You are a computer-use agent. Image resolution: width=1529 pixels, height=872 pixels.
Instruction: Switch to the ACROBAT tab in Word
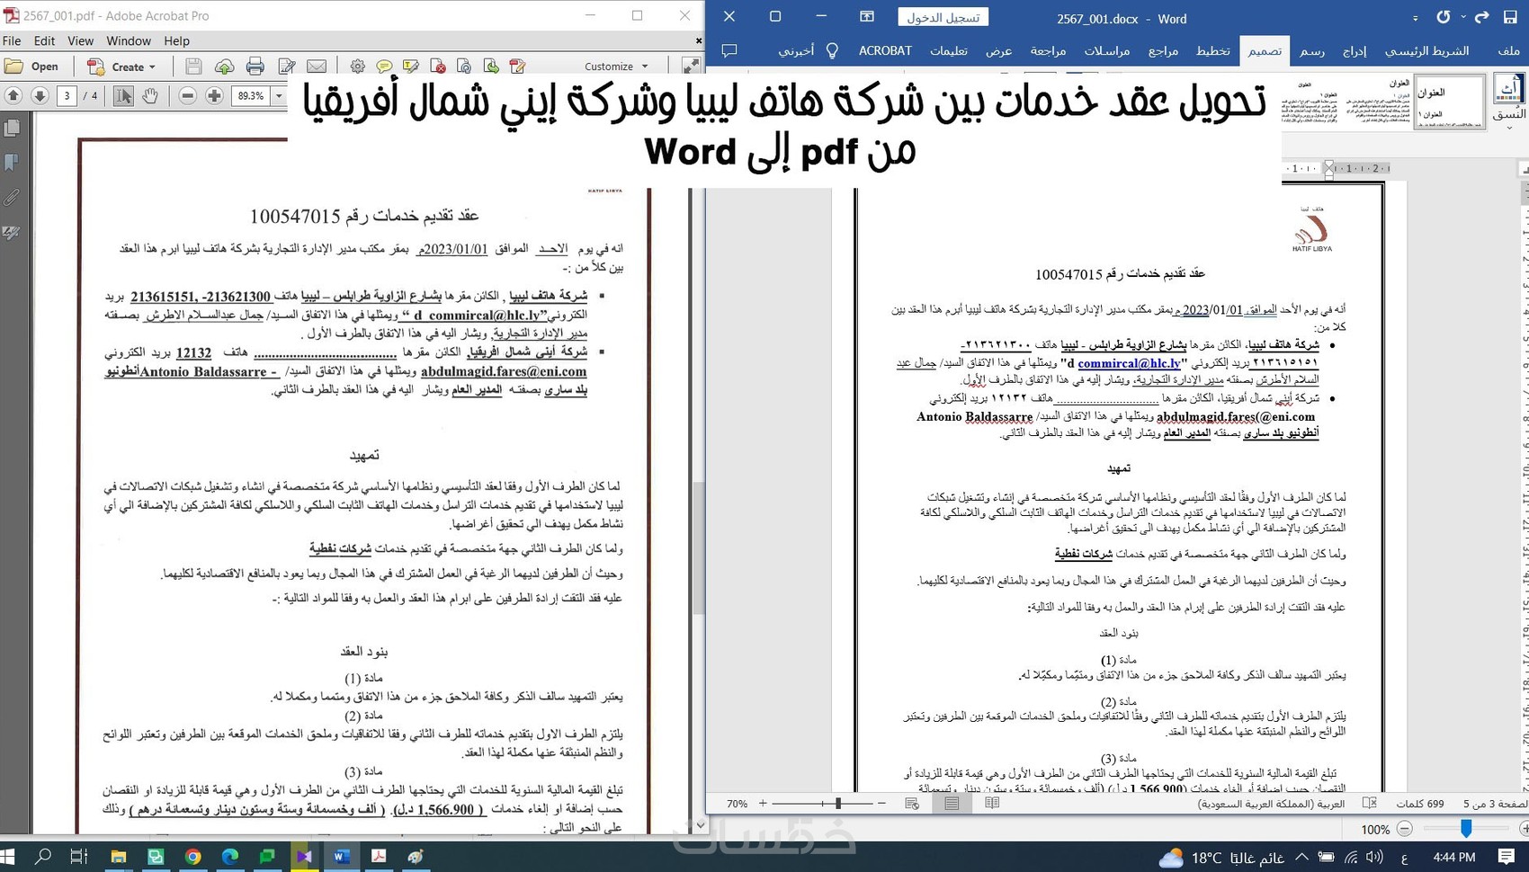885,50
